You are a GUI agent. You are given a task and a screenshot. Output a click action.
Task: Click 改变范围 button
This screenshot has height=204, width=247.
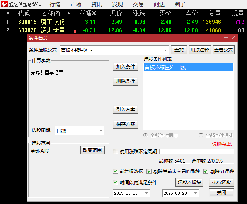tap(92, 150)
